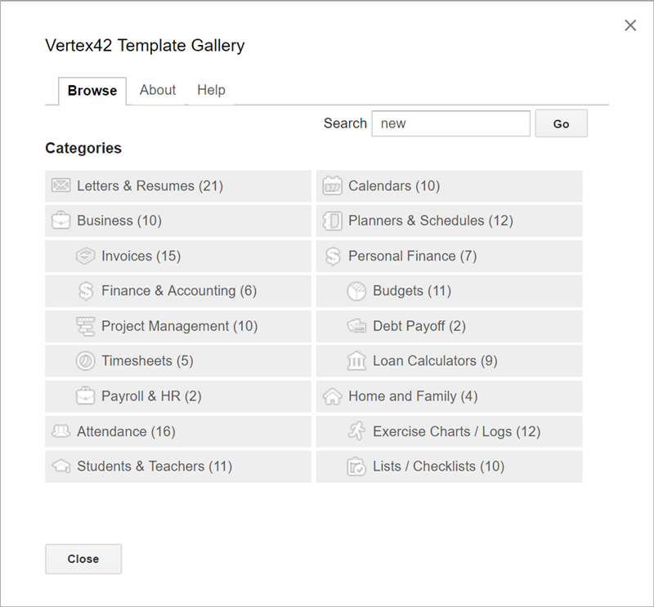654x607 pixels.
Task: Browse the Attendance templates category
Action: (126, 431)
